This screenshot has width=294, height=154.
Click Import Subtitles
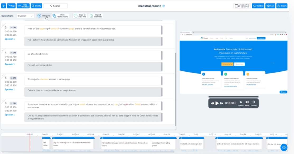click(96, 16)
